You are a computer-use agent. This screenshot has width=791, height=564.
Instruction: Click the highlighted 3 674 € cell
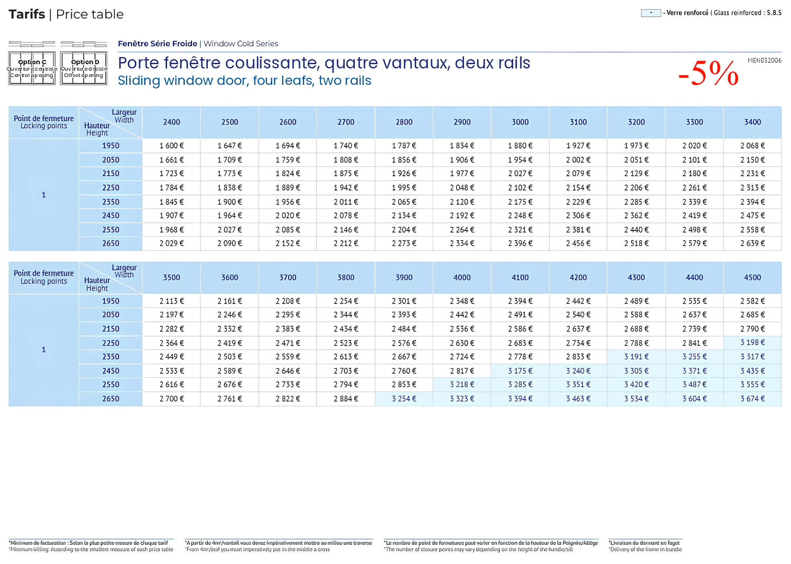pyautogui.click(x=752, y=399)
